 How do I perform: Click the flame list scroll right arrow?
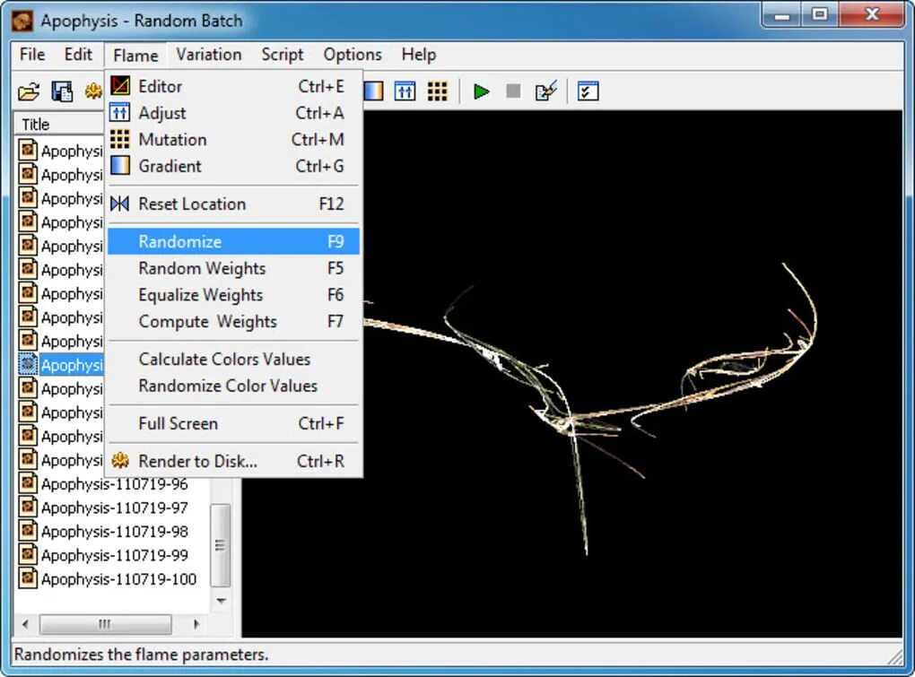(196, 624)
